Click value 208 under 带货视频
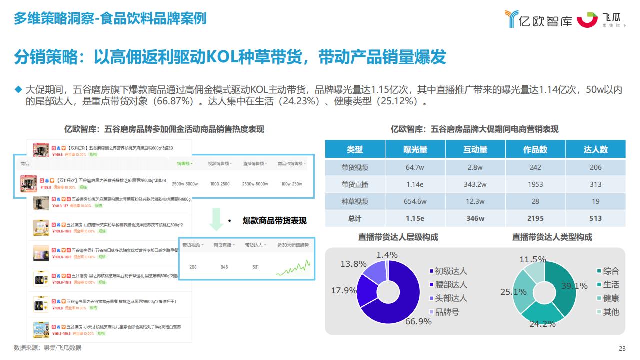 [x=193, y=267]
